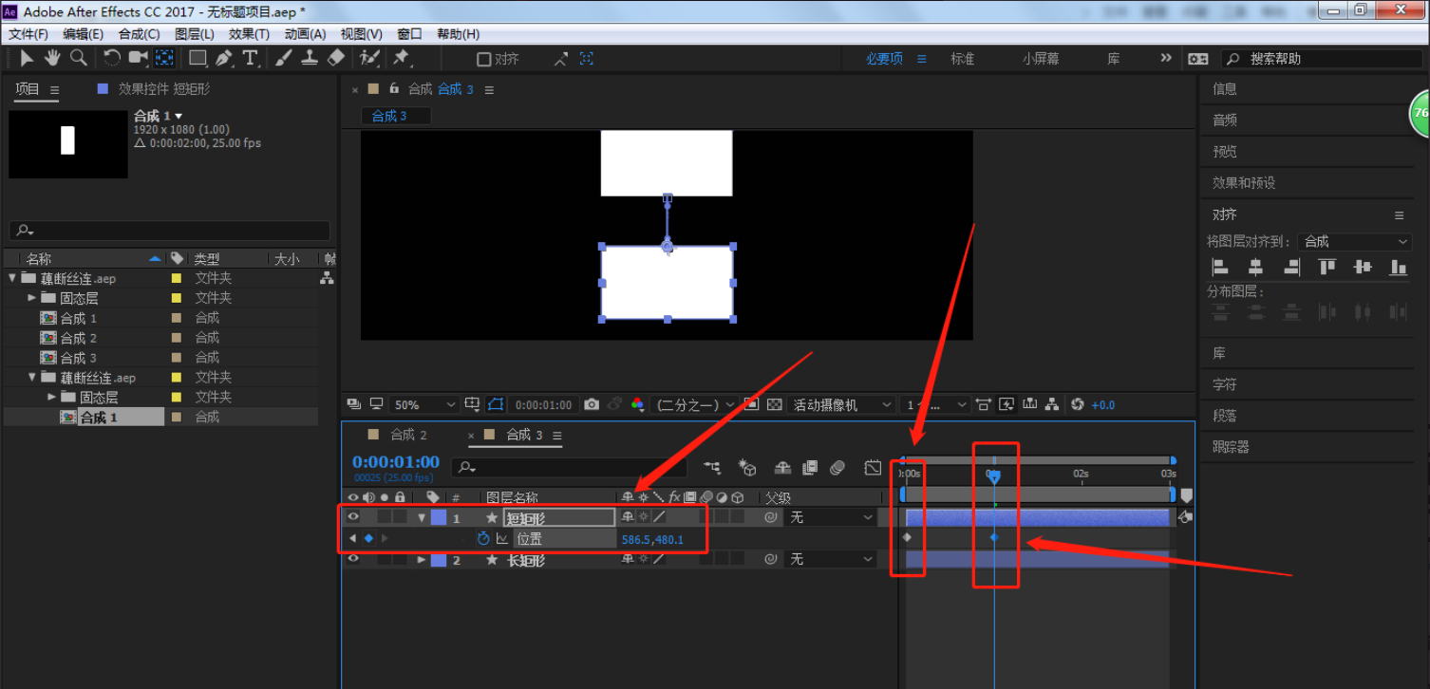
Task: Click the draft 3D icon in timeline
Action: tap(748, 468)
